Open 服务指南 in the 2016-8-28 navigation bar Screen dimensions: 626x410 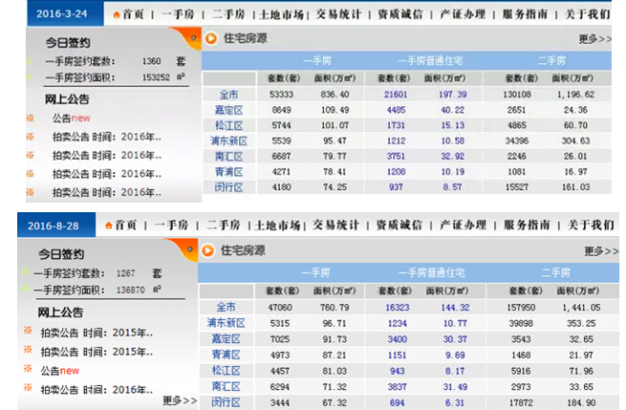point(527,226)
